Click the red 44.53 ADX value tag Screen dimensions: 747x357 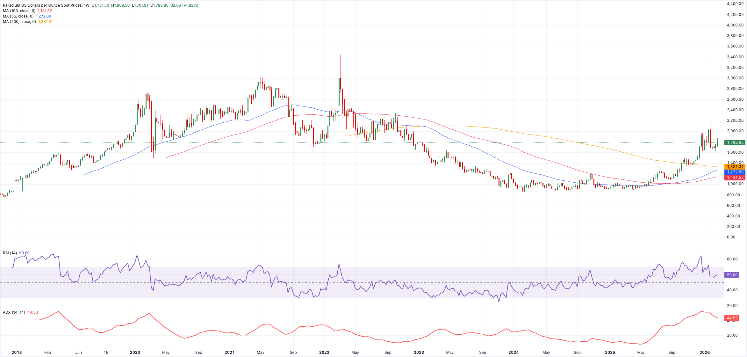click(x=731, y=318)
